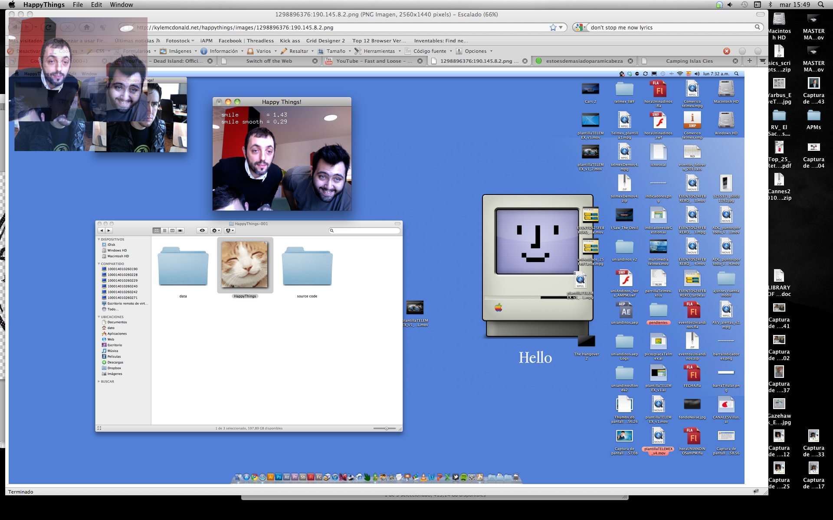Open a new tab with the plus button

click(x=749, y=61)
